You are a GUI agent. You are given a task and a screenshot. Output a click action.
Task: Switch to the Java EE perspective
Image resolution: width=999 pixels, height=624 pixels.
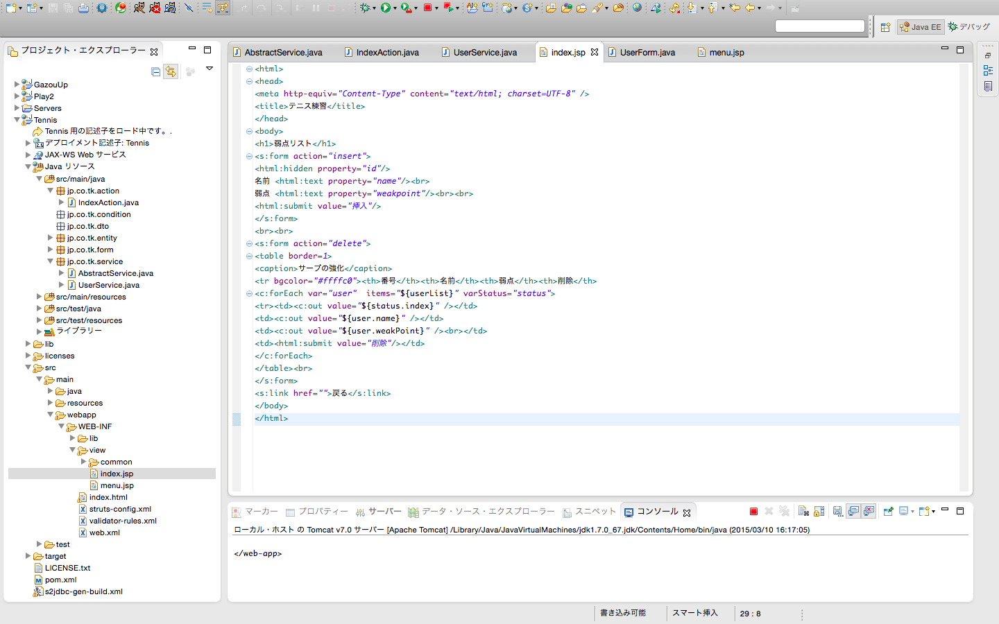coord(920,27)
